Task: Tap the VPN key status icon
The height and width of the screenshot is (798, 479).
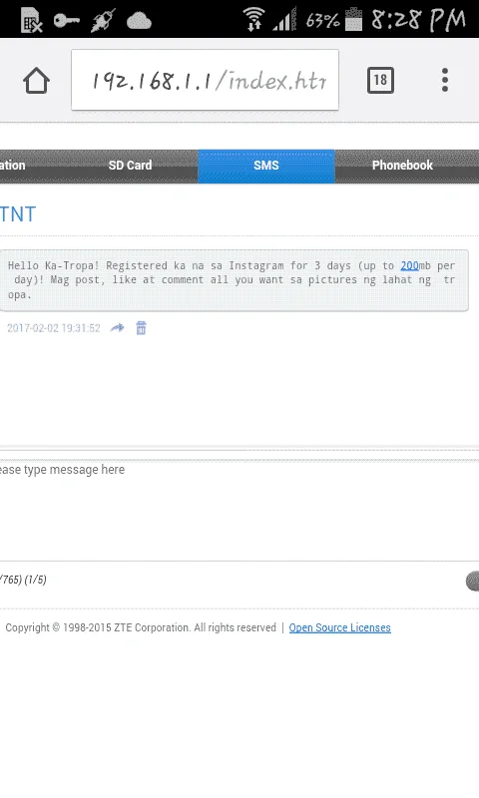Action: [x=67, y=21]
